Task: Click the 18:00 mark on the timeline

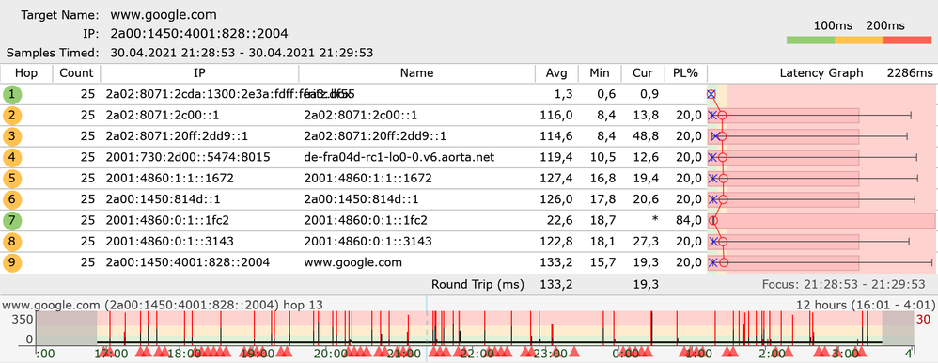Action: tap(185, 354)
